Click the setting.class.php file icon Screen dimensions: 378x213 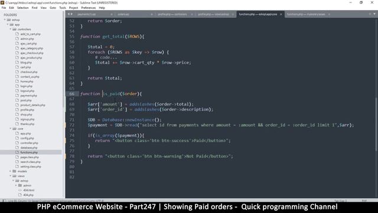tap(17, 166)
